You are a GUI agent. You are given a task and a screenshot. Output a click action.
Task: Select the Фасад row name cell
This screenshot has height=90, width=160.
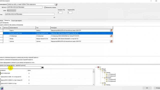tap(22, 39)
